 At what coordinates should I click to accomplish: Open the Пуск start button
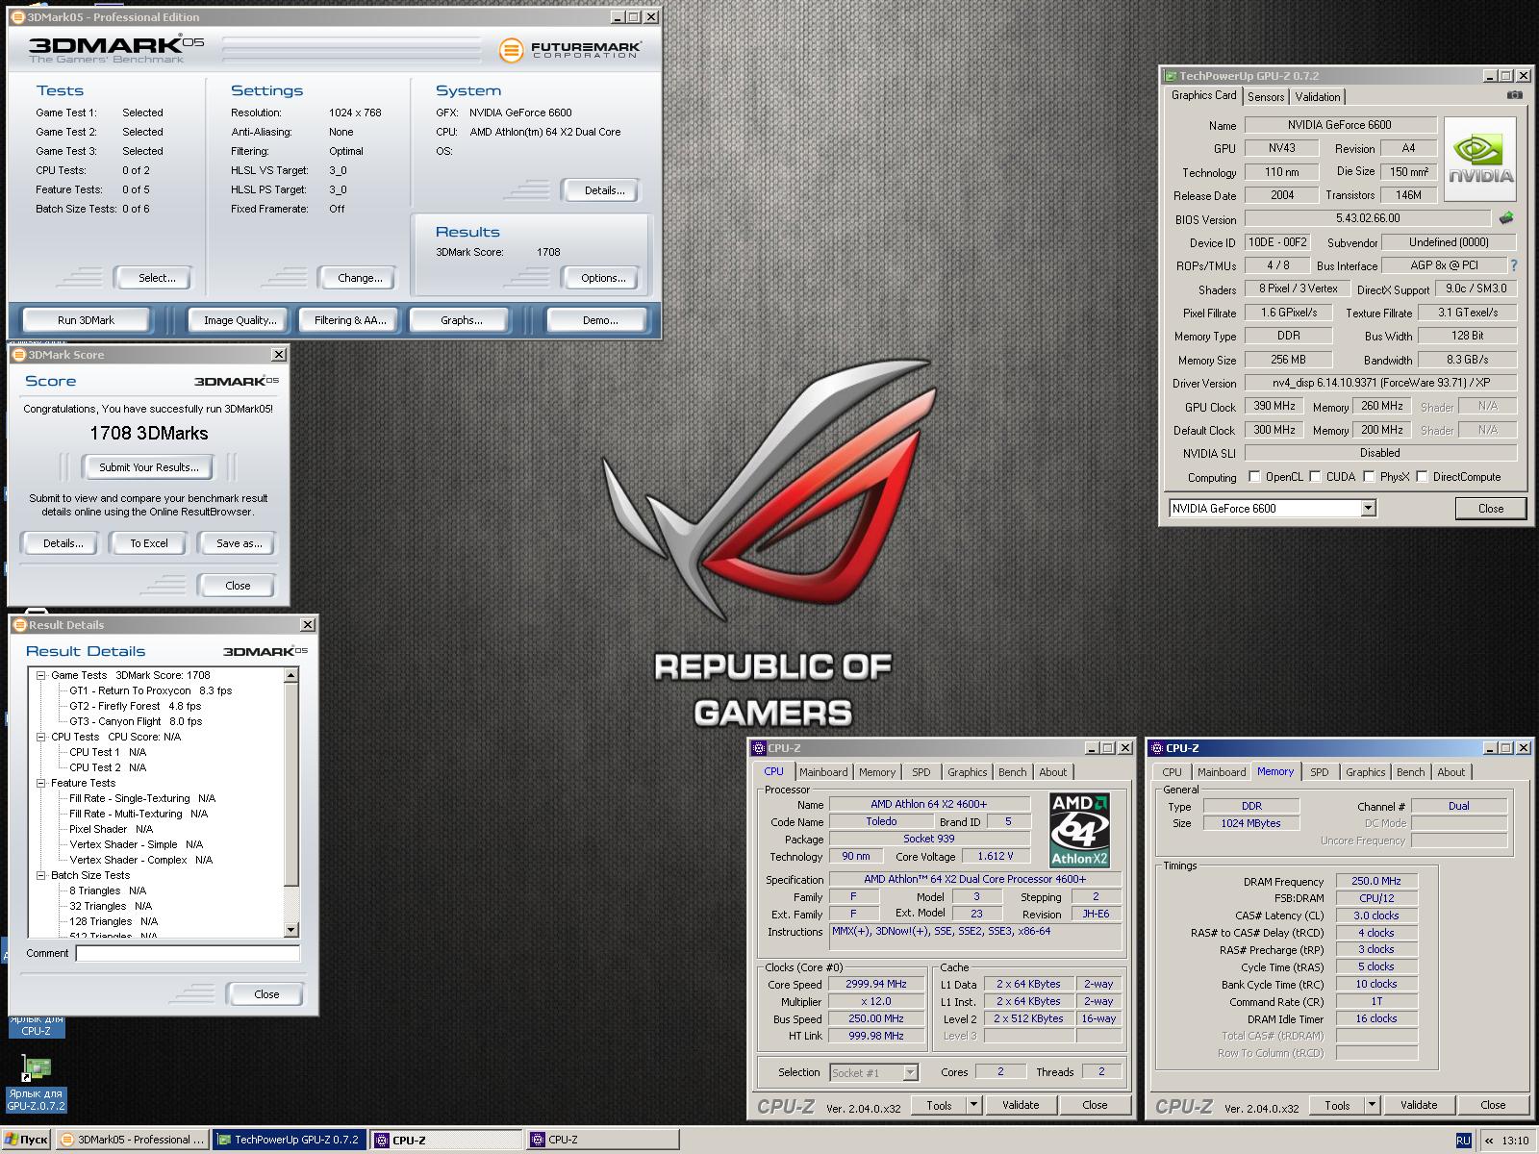click(x=26, y=1140)
